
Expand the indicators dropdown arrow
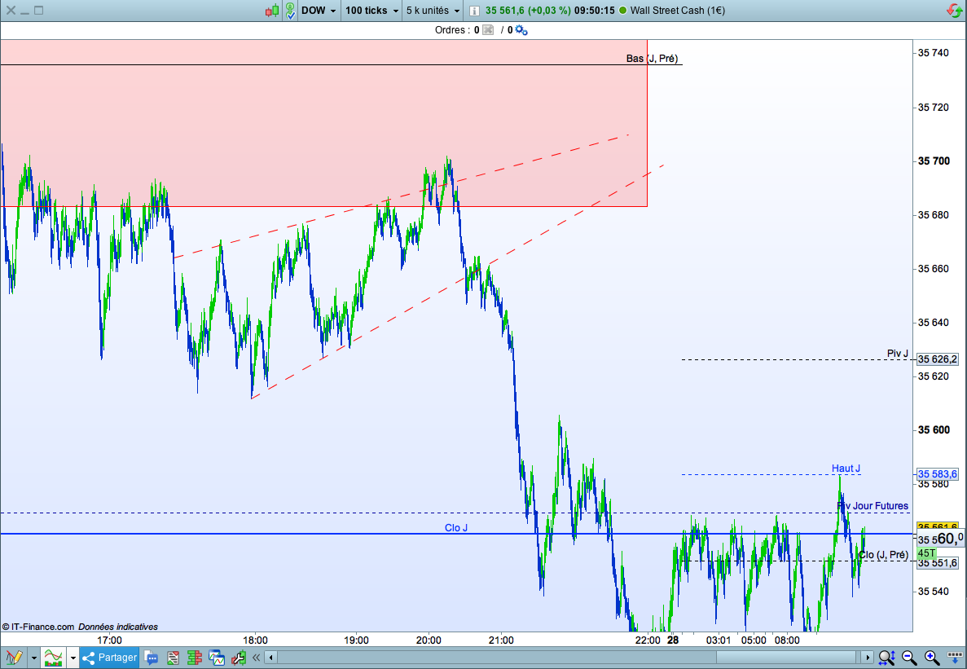[73, 658]
